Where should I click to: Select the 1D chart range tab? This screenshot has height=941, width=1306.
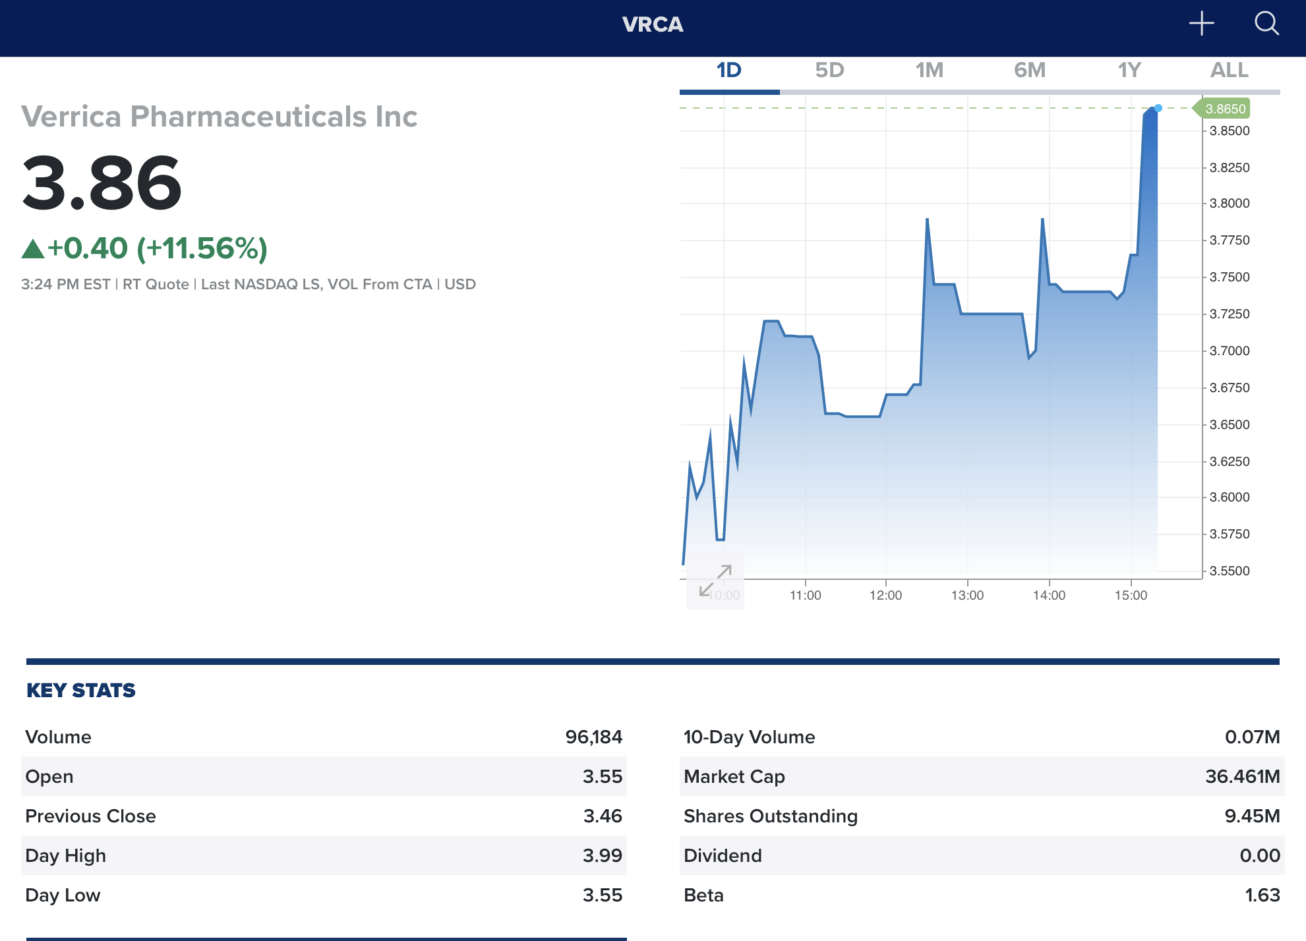click(x=729, y=70)
